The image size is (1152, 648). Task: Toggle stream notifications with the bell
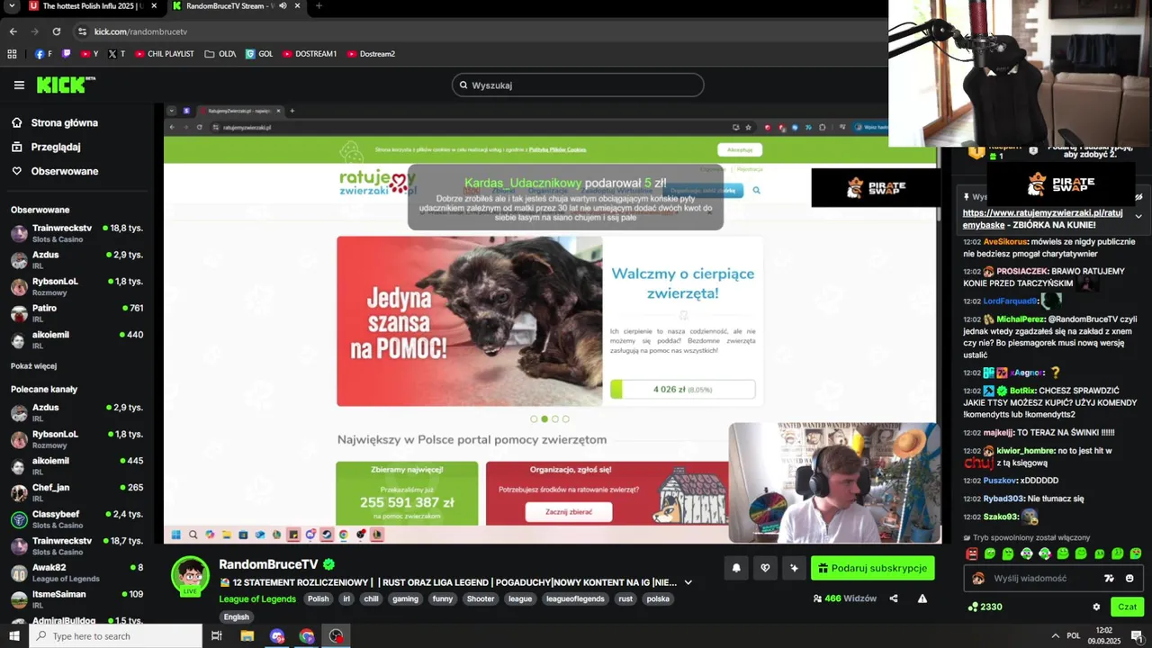[736, 568]
